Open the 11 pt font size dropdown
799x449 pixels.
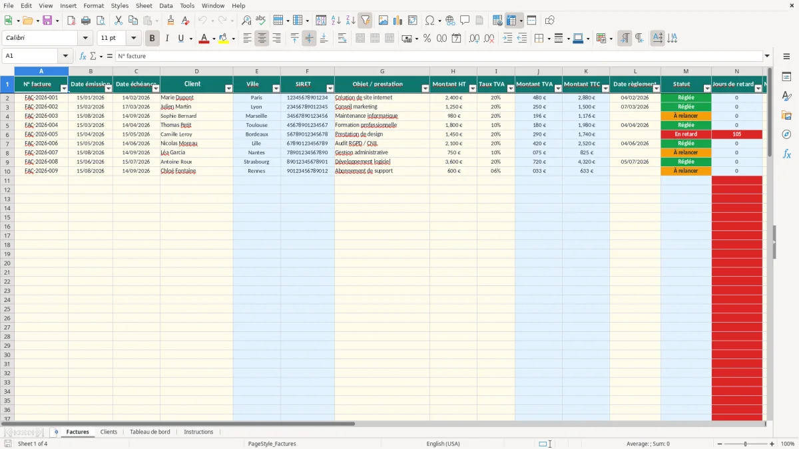[x=133, y=39]
